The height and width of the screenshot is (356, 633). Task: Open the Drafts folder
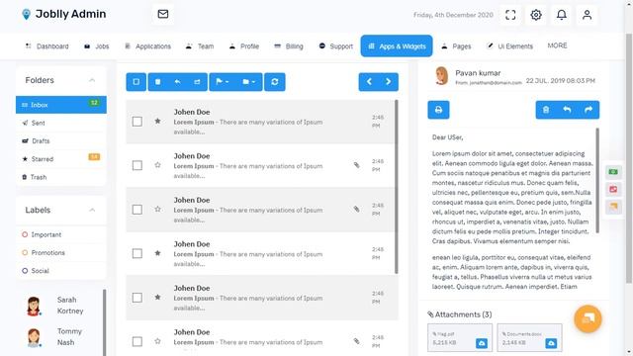pos(61,140)
